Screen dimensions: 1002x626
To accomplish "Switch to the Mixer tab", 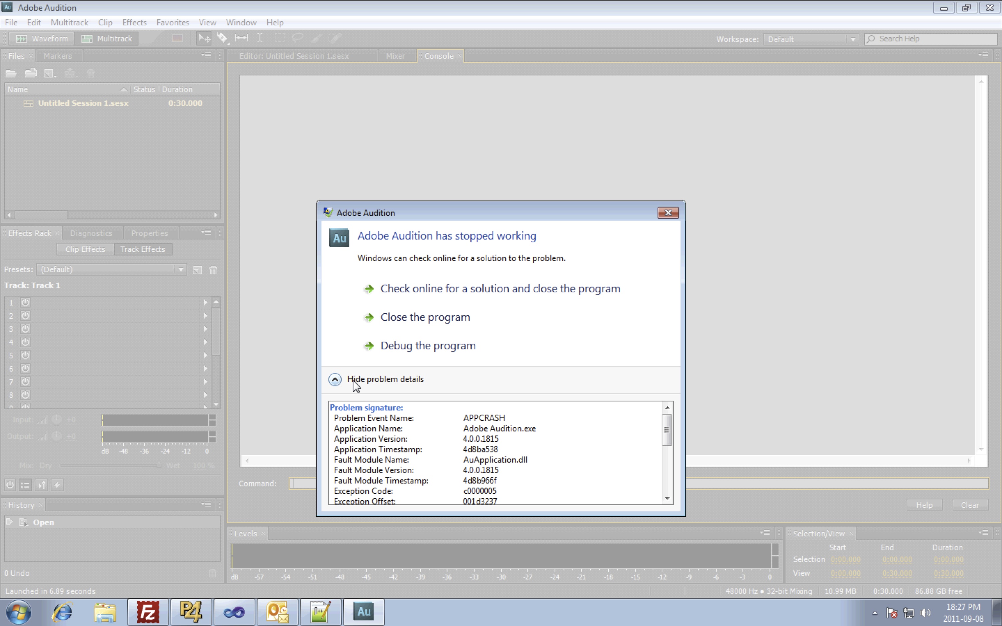I will point(395,56).
